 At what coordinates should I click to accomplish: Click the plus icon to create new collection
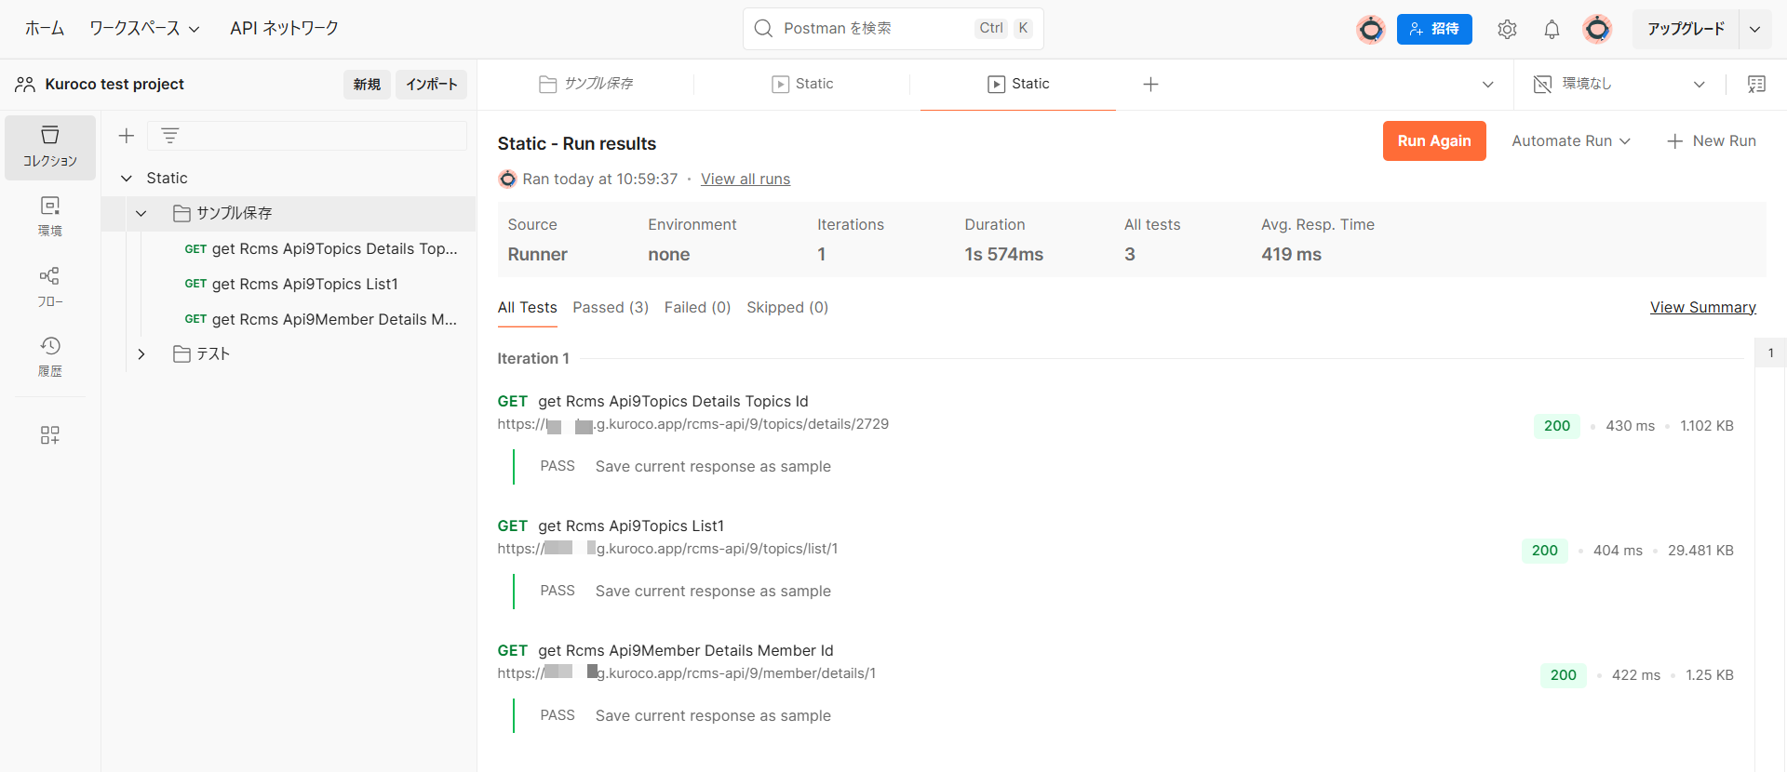pyautogui.click(x=127, y=136)
